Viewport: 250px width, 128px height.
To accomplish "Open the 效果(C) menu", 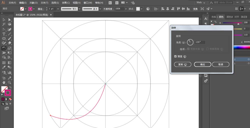I will [x=66, y=3].
